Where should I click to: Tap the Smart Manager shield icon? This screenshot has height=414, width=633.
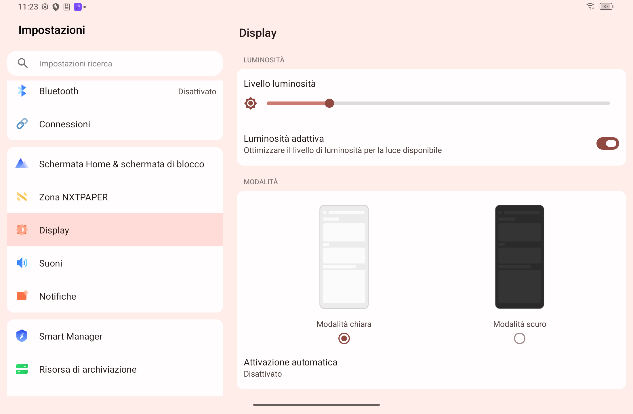click(x=22, y=336)
